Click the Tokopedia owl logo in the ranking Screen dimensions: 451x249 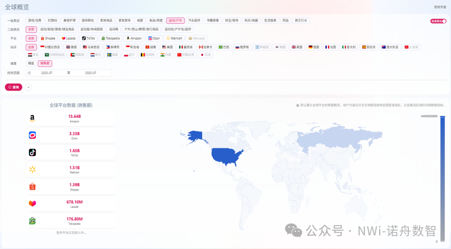click(32, 221)
